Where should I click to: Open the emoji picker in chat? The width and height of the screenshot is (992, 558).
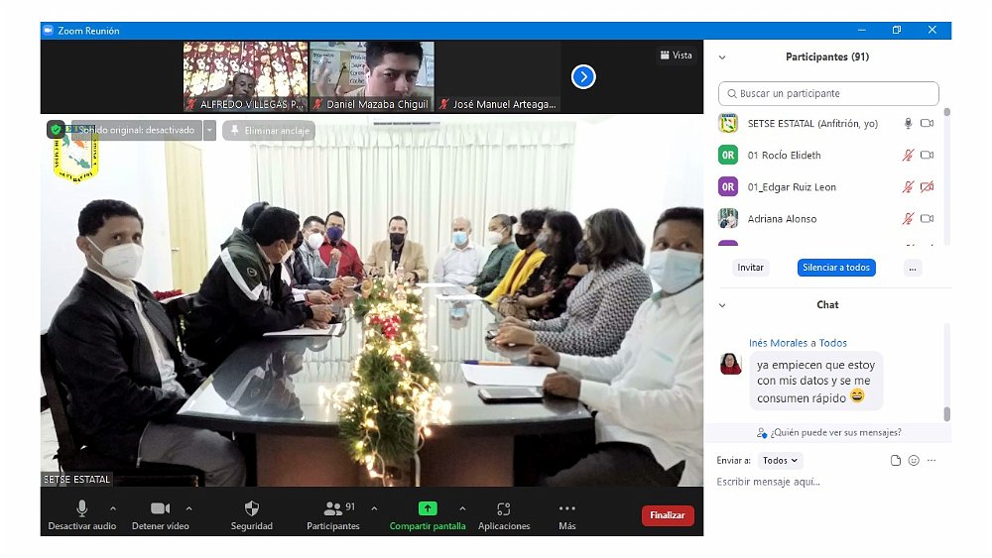tap(914, 461)
